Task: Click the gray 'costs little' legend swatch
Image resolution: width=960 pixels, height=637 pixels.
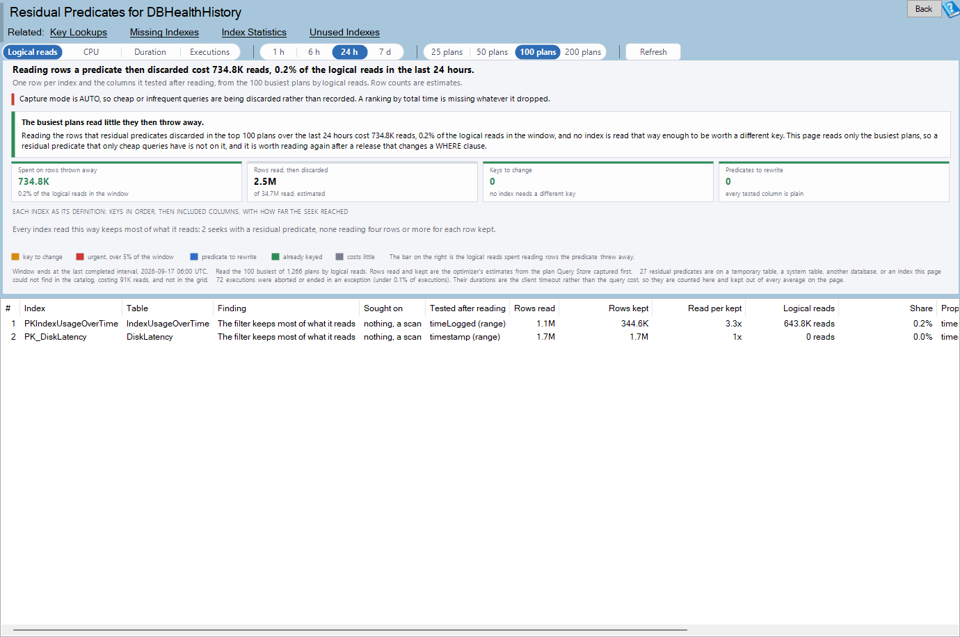Action: (339, 256)
